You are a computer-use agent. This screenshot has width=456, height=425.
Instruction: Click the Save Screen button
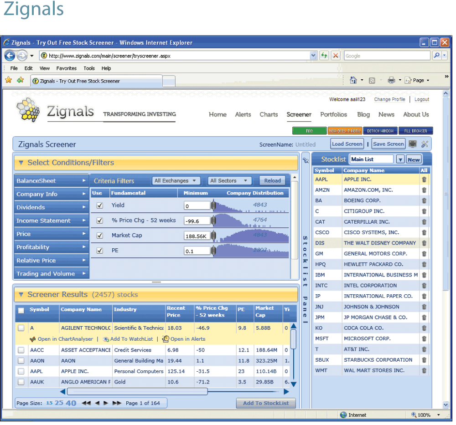pos(388,144)
